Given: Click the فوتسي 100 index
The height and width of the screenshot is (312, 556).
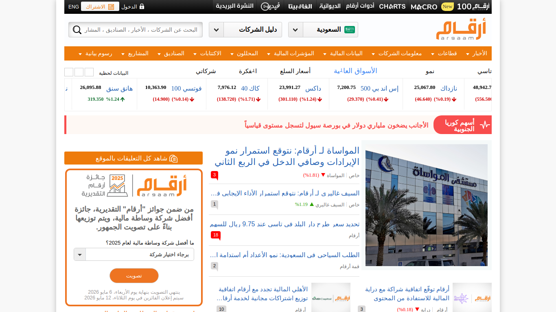Looking at the screenshot, I should tap(186, 89).
